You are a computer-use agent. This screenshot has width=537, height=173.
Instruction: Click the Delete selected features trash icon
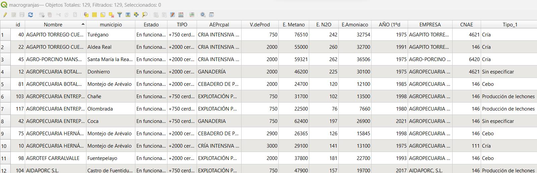click(x=50, y=15)
